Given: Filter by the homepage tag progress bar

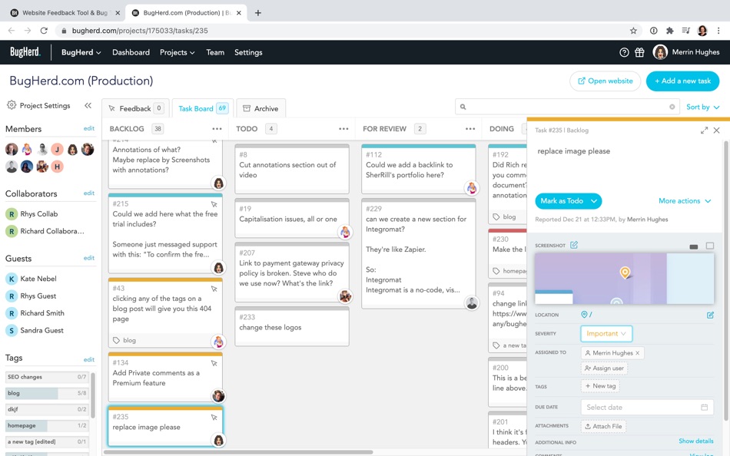Looking at the screenshot, I should [47, 425].
